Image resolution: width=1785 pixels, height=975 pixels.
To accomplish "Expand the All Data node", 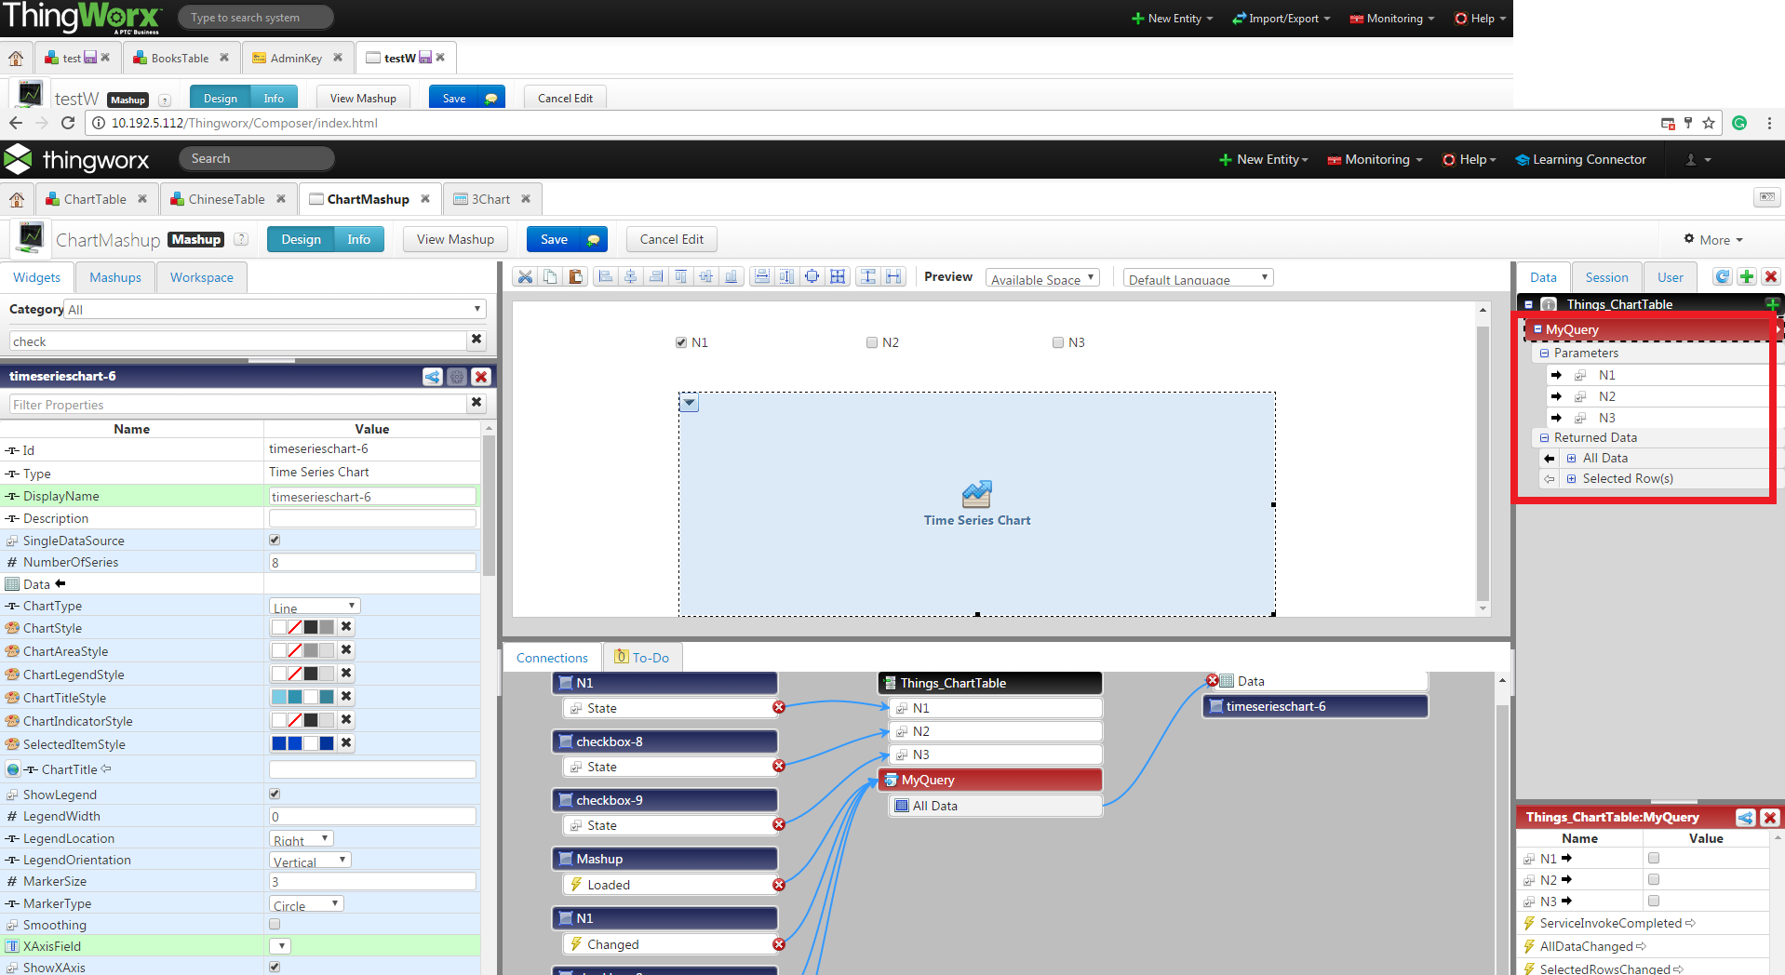I will (1571, 458).
